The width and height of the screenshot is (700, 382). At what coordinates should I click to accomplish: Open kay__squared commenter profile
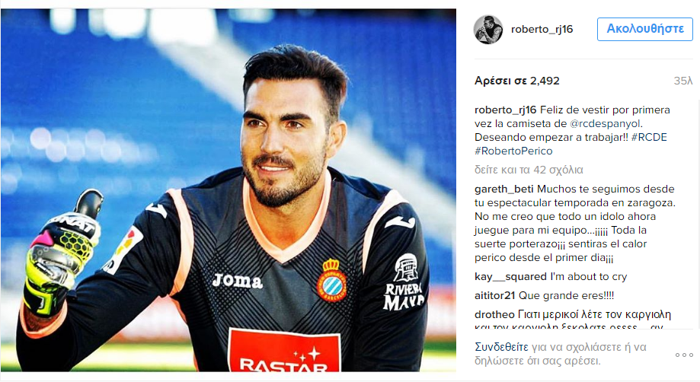click(510, 277)
